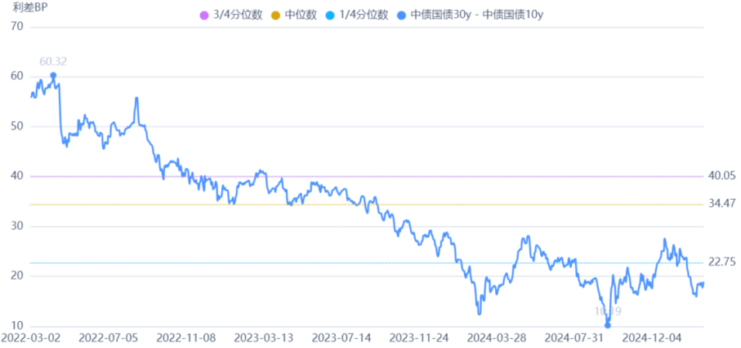Click the 40.05 value label on purple line

pos(722,175)
